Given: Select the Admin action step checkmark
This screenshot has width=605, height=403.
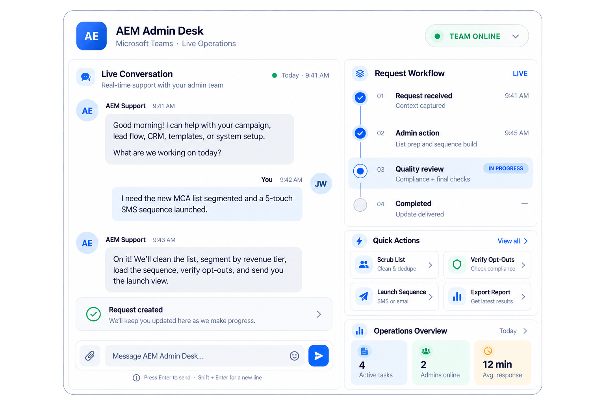Looking at the screenshot, I should (x=360, y=133).
